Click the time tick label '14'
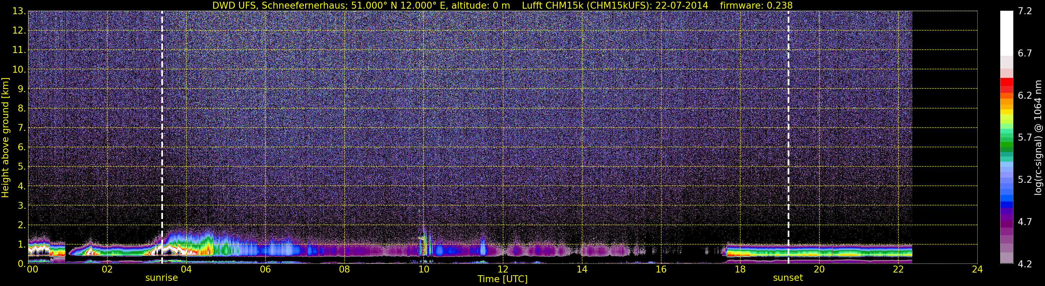The image size is (1045, 286). pyautogui.click(x=582, y=270)
